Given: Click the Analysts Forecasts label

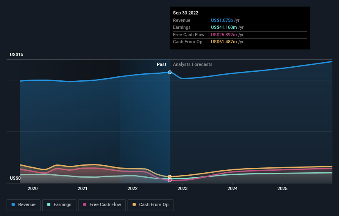Looking at the screenshot, I should (x=193, y=65).
